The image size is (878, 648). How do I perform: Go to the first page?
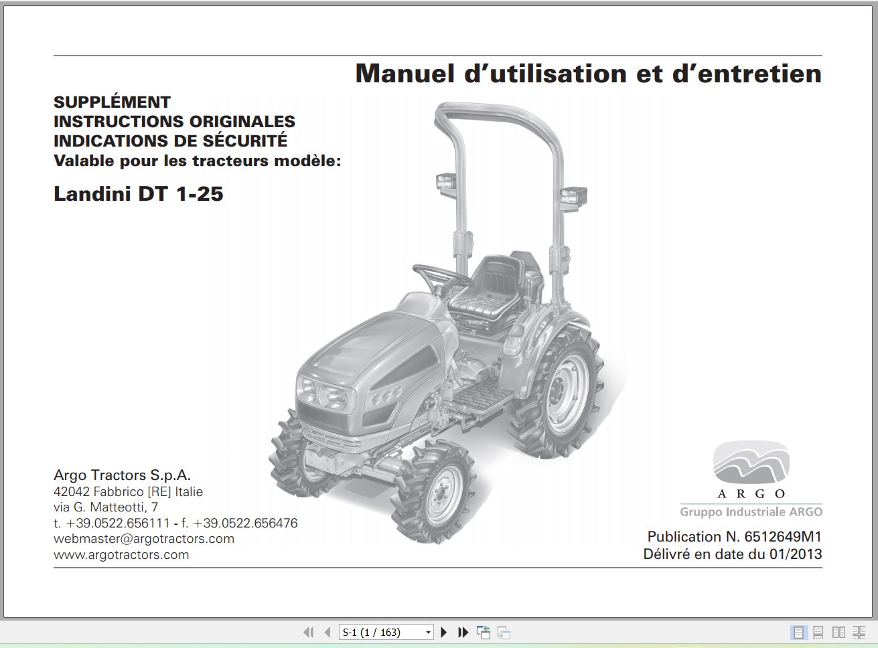pyautogui.click(x=309, y=632)
